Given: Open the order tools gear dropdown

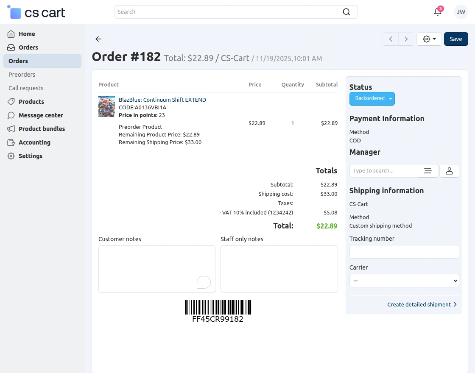Looking at the screenshot, I should tap(429, 39).
